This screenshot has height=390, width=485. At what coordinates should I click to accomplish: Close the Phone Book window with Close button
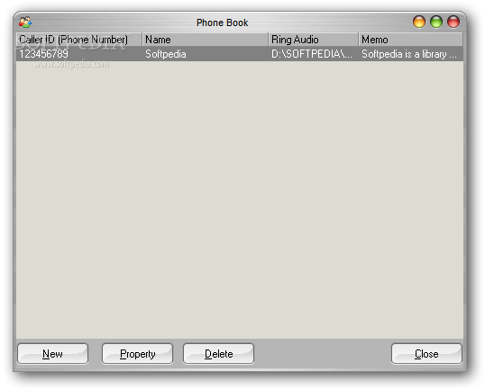click(426, 354)
